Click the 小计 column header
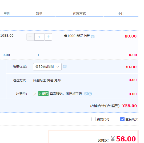The width and height of the screenshot is (144, 143). [121, 14]
